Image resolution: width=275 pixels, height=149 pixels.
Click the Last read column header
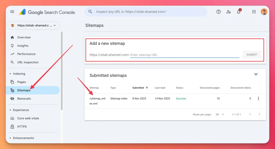click(160, 88)
